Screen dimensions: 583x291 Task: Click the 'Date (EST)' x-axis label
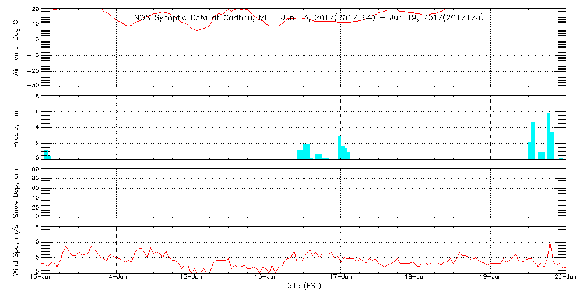tap(303, 286)
